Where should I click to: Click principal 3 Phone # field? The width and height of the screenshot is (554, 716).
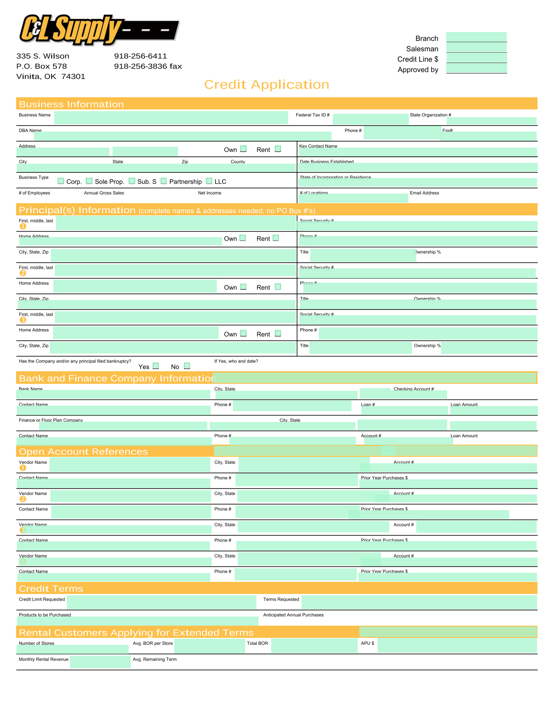tap(428, 333)
